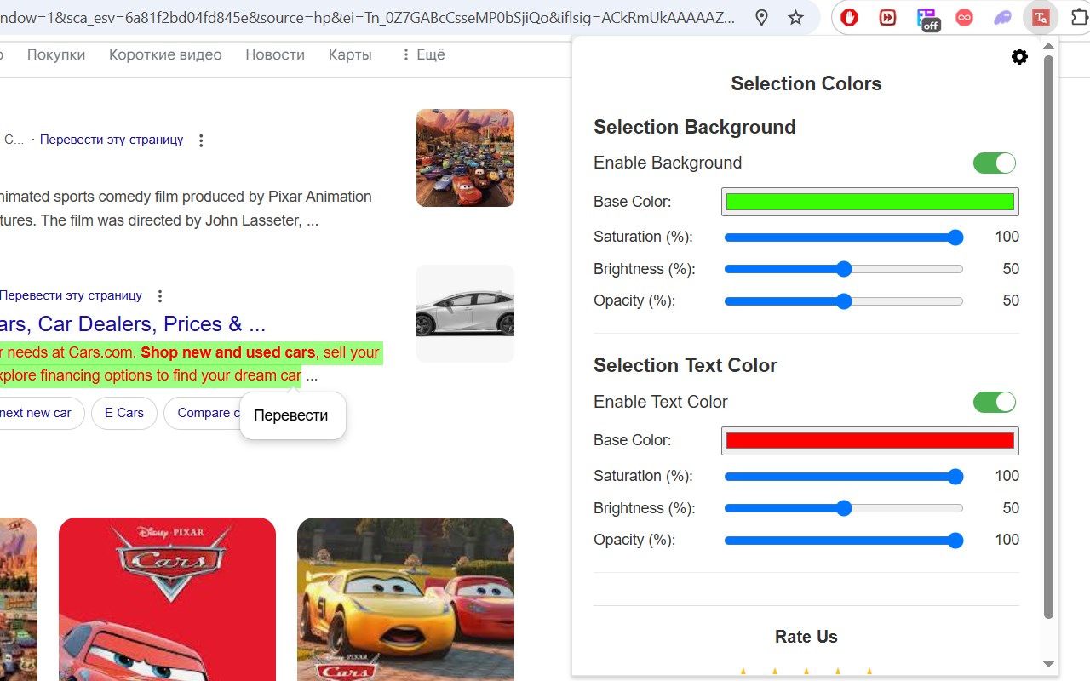The height and width of the screenshot is (681, 1090).
Task: Adjust the text color Saturation slider
Action: coord(844,477)
